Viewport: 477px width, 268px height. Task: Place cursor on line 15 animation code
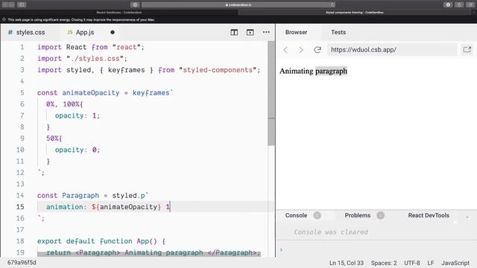[108, 207]
